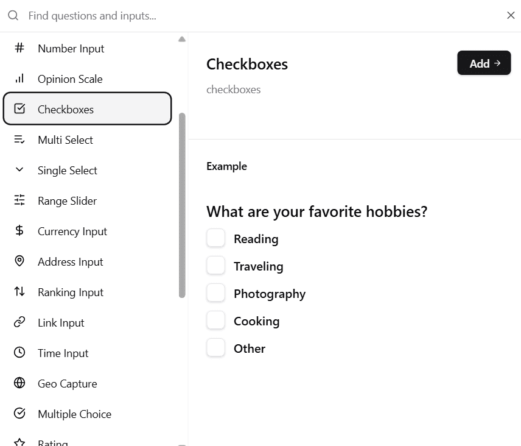
Task: Click the Time Input clock icon
Action: (x=19, y=353)
